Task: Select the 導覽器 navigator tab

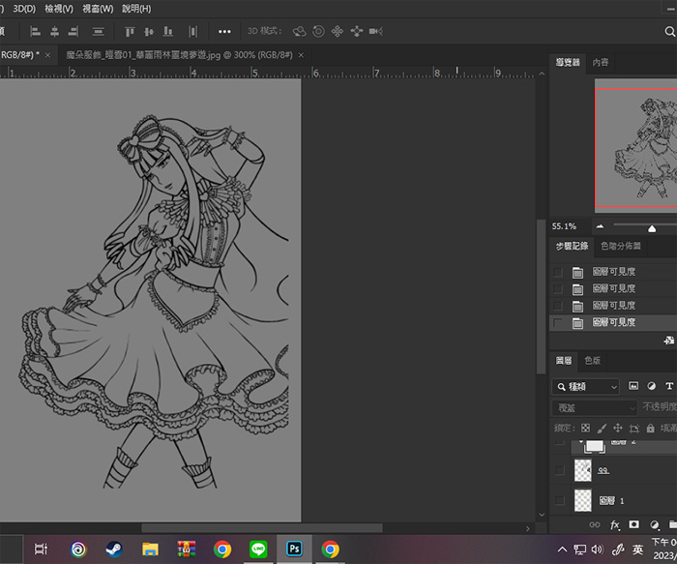Action: click(x=568, y=63)
